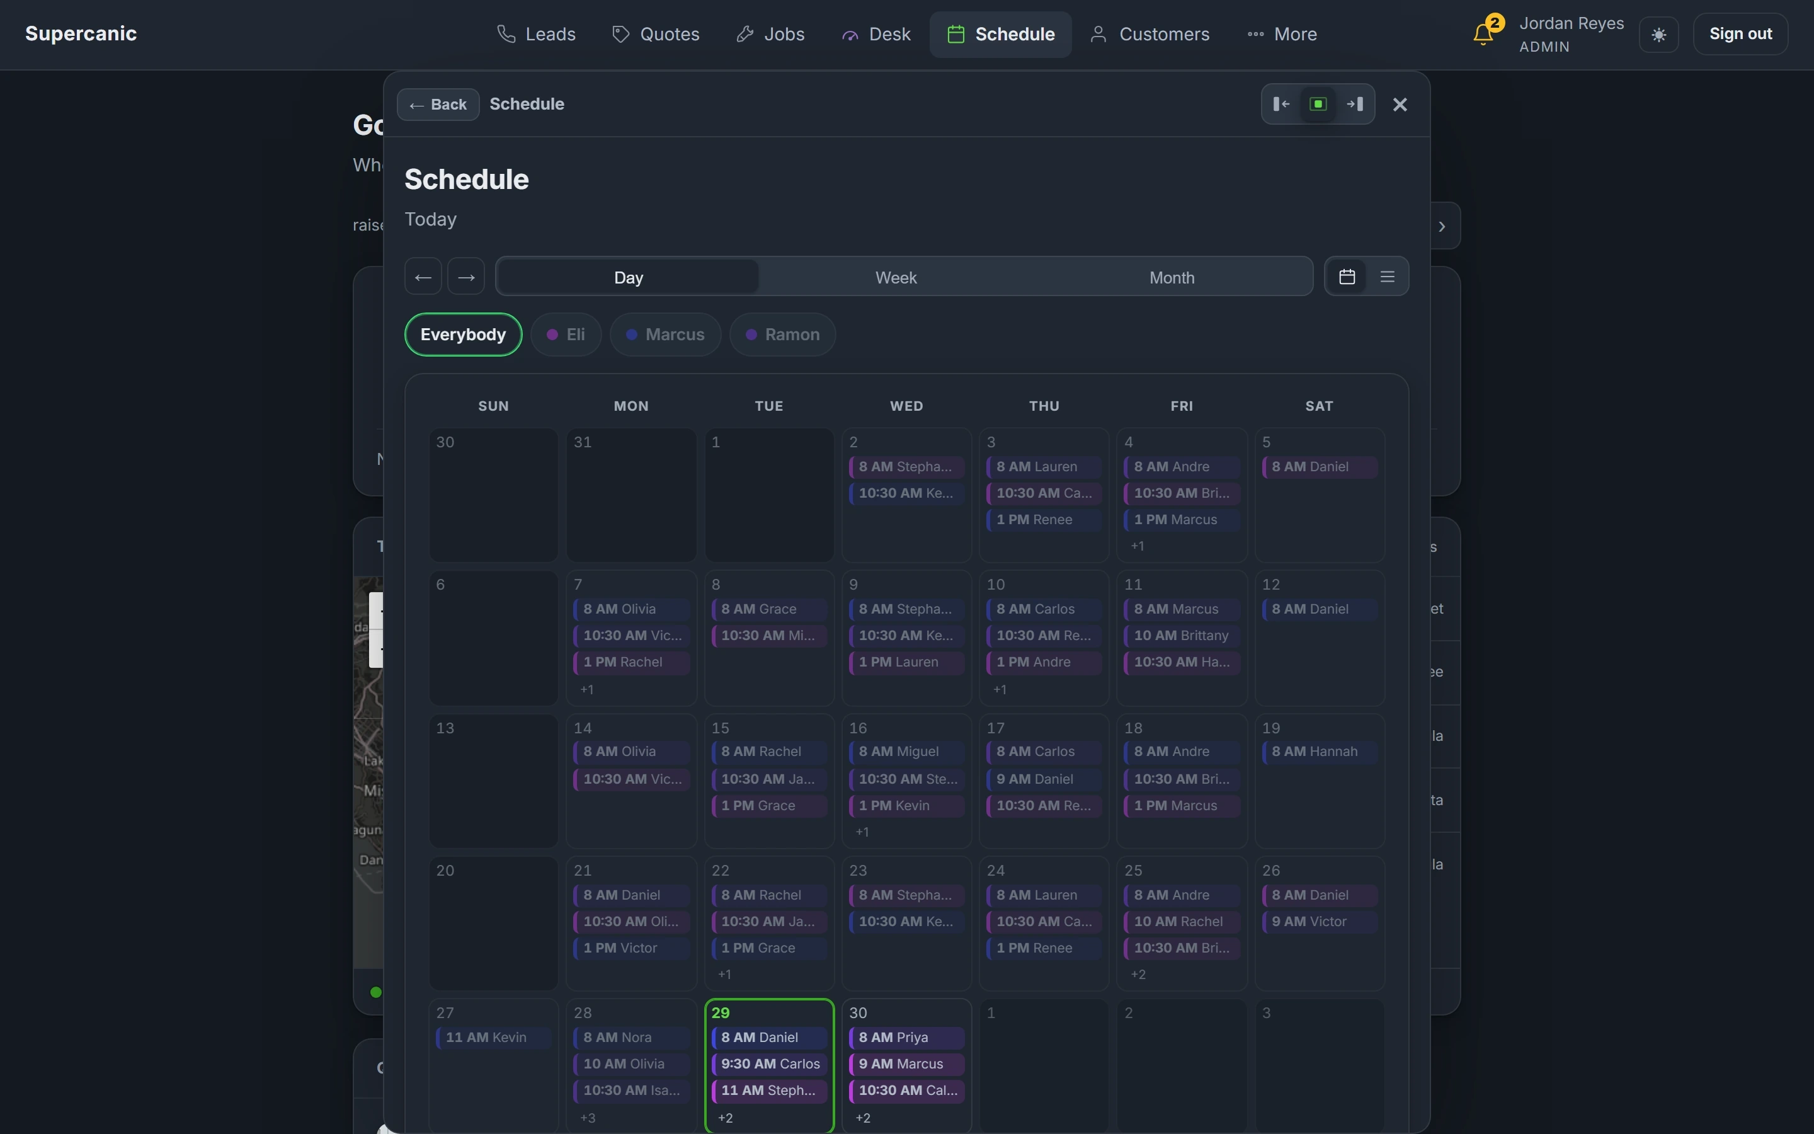Filter schedule by Eli
Screen dimensions: 1814x1134
click(566, 335)
